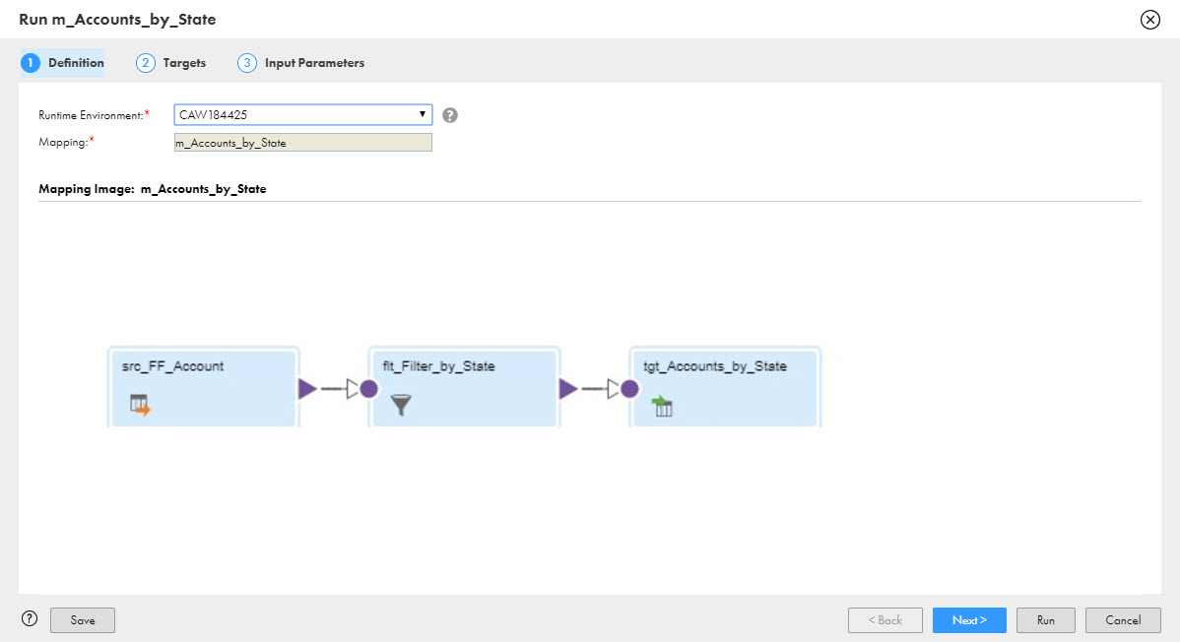
Task: Click the Mapping Image: m_Accounts_by_State heading
Action: pyautogui.click(x=153, y=189)
